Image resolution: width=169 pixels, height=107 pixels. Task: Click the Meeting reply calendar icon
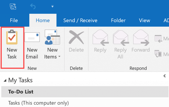click(x=158, y=39)
